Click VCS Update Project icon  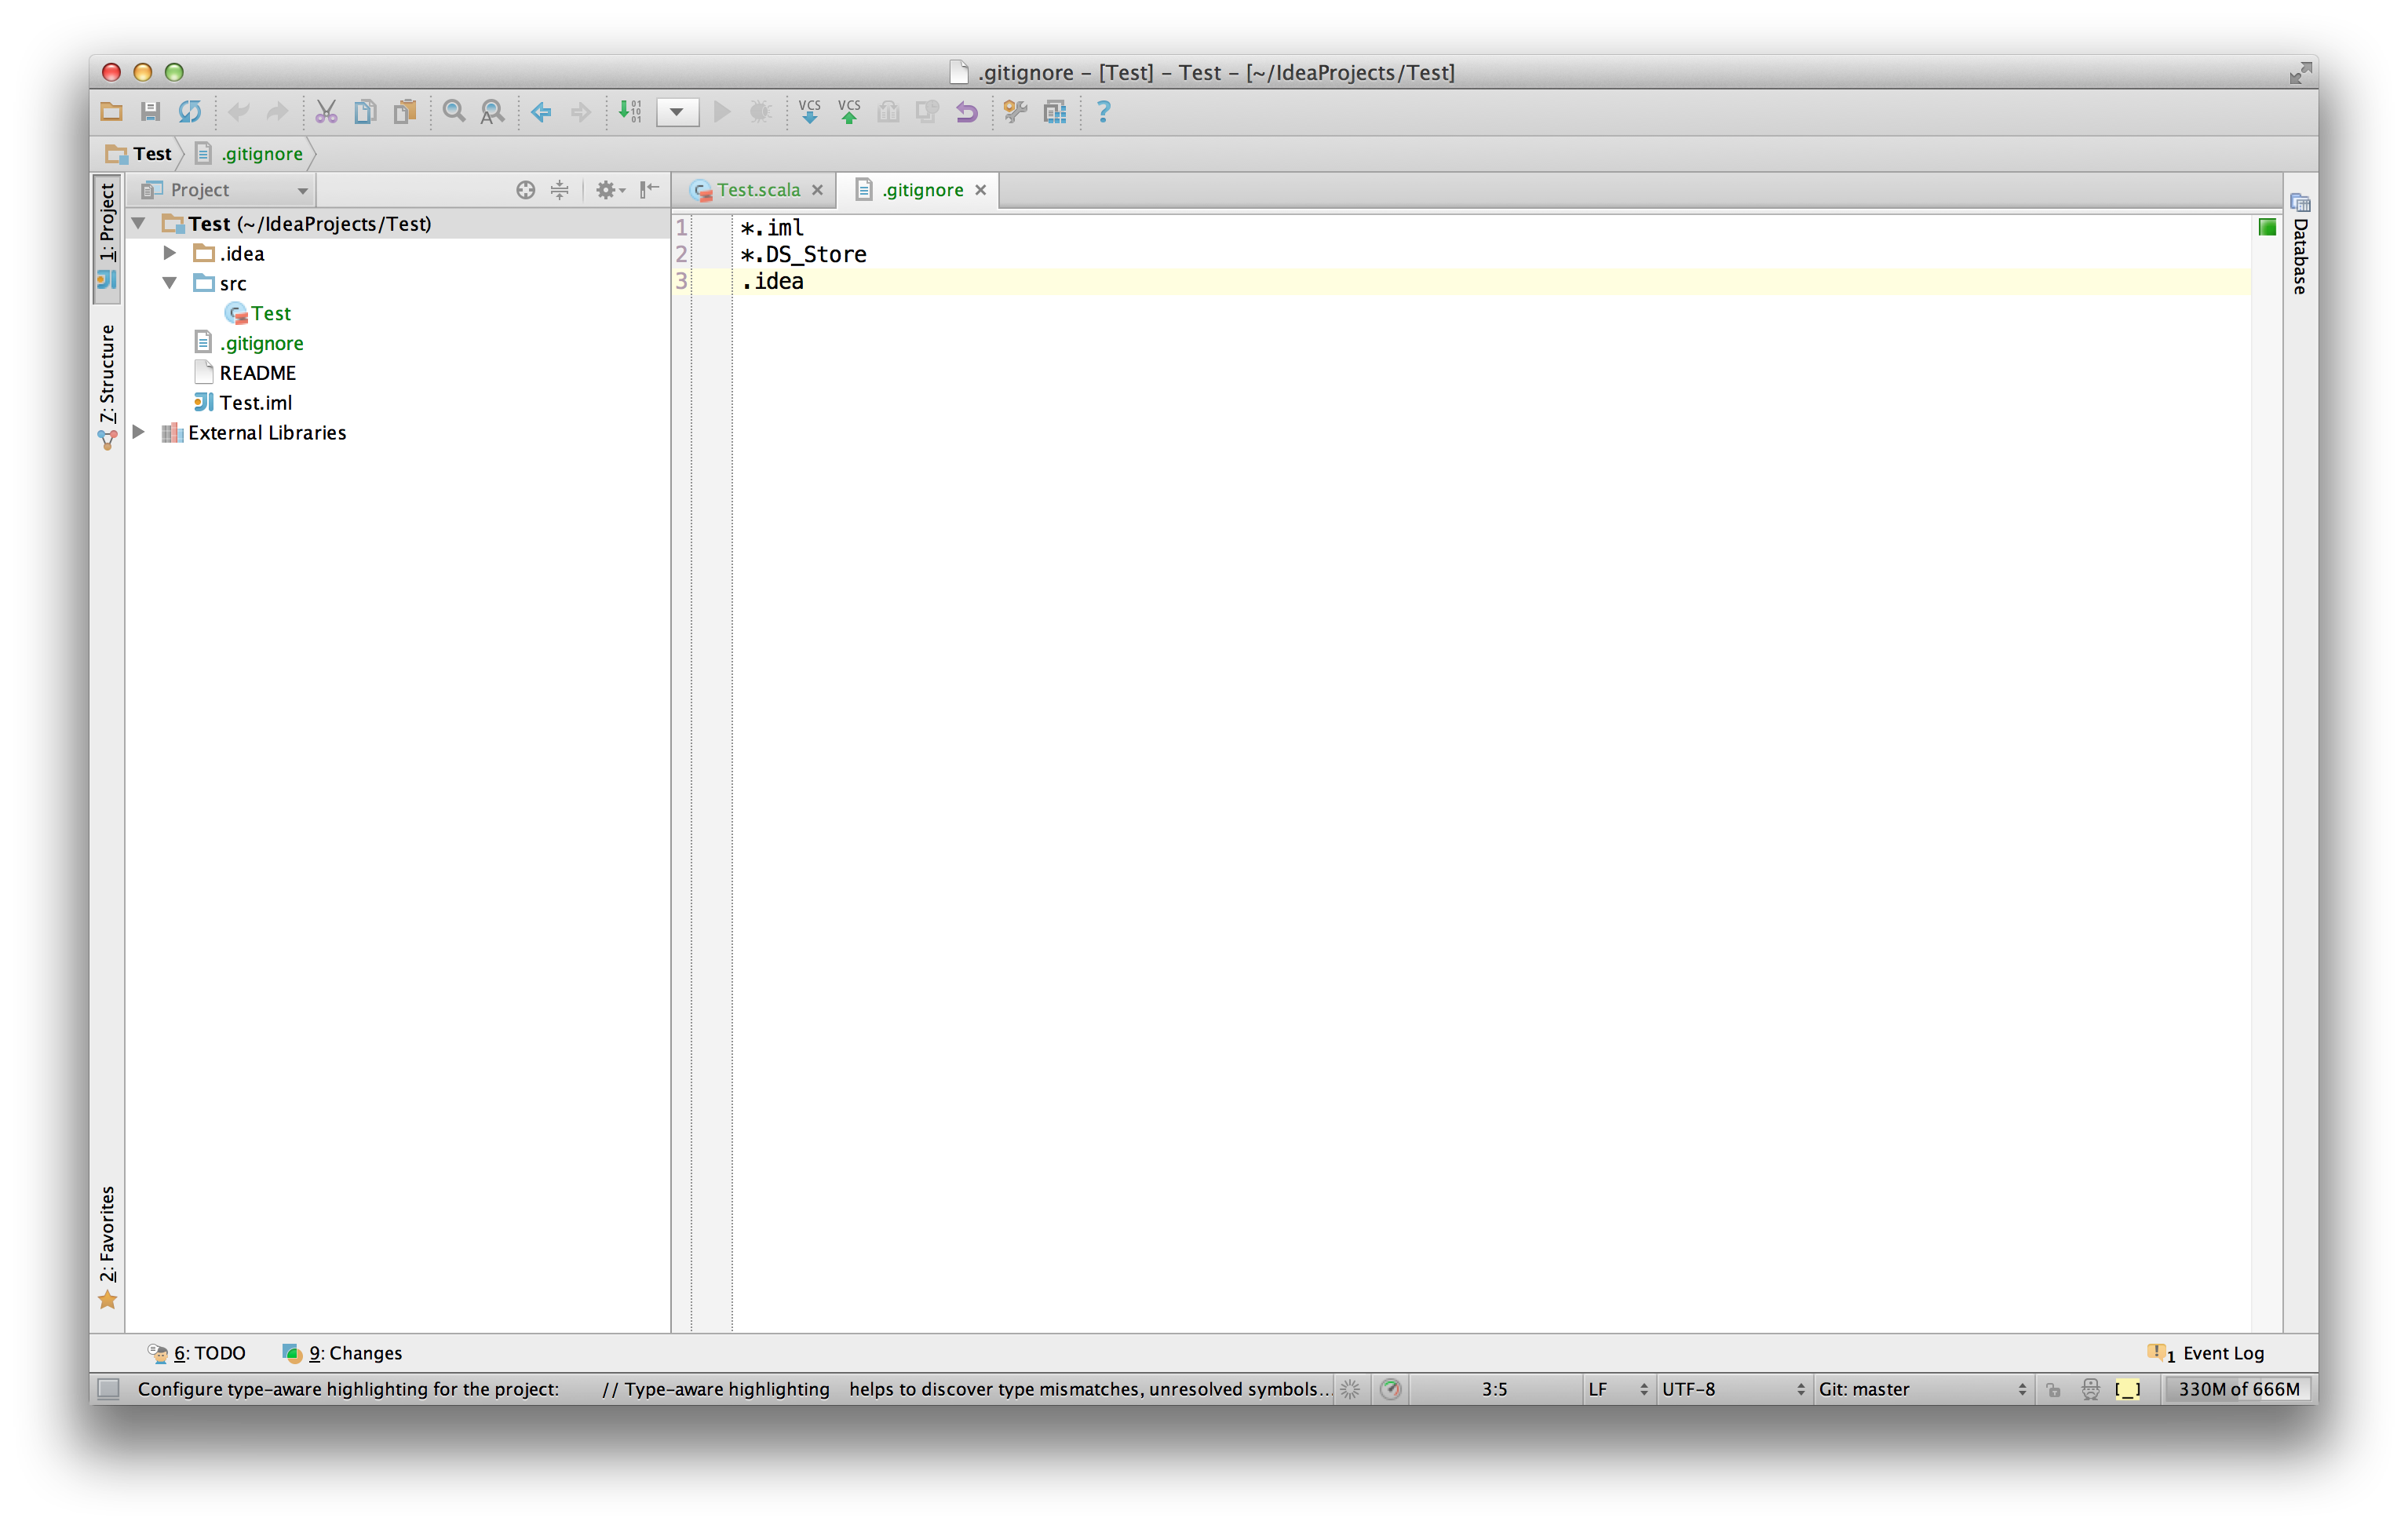pos(809,112)
